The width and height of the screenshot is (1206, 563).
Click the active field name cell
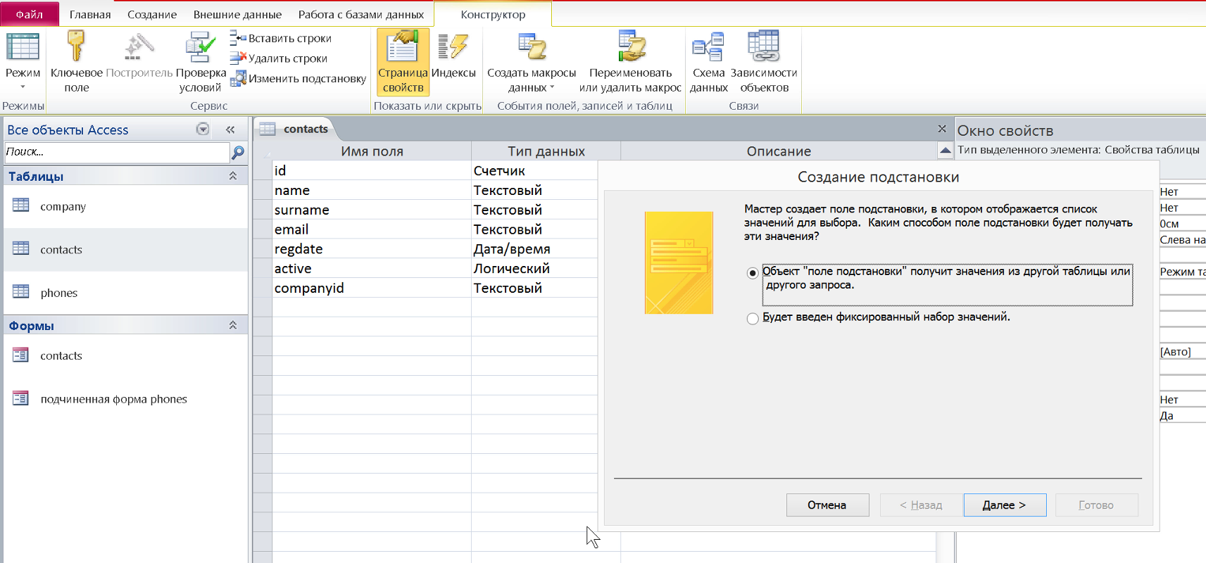(372, 269)
